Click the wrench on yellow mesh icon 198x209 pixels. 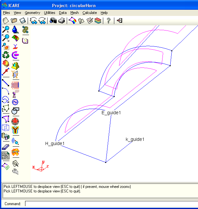point(15,152)
